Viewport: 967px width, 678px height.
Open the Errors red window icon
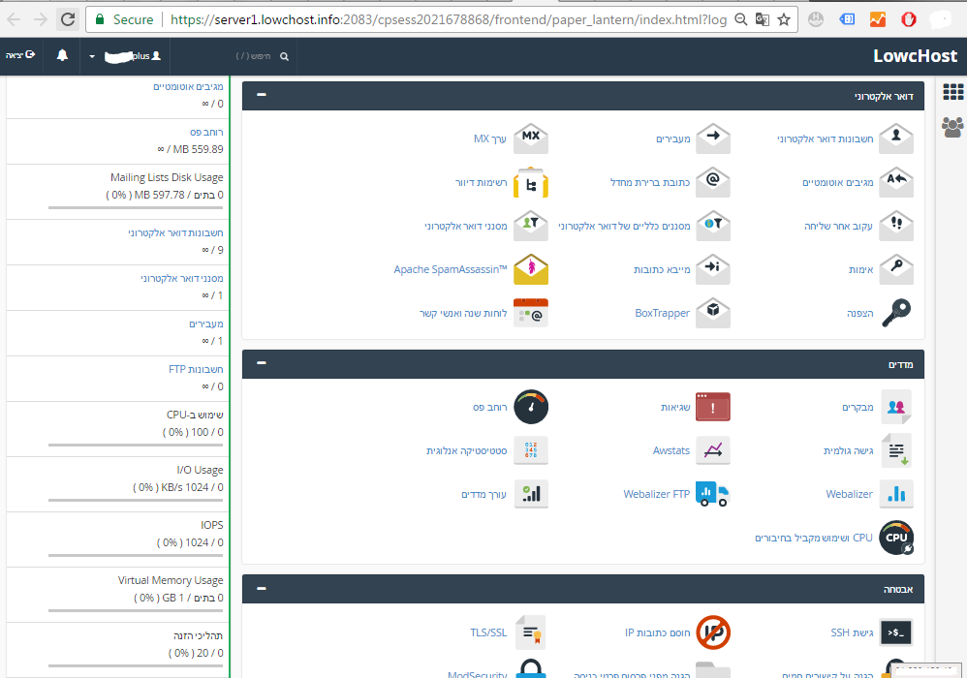click(x=713, y=407)
